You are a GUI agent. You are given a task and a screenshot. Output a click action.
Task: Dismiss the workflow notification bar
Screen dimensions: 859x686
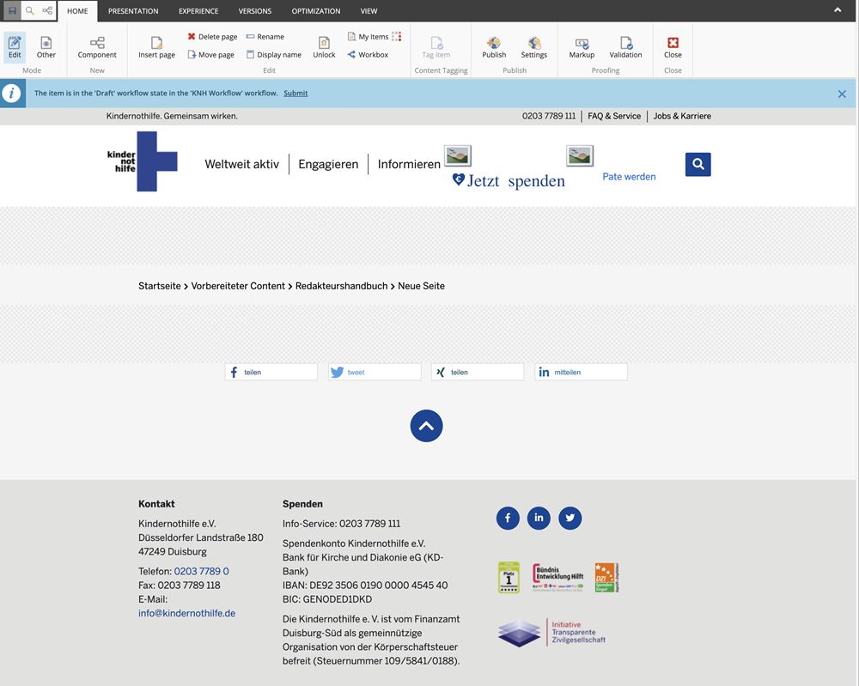pos(842,94)
